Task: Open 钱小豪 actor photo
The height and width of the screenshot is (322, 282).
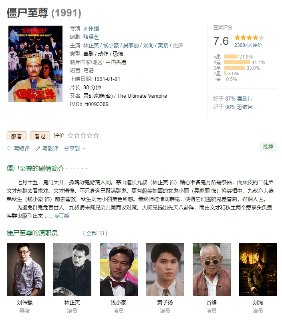Action: pyautogui.click(x=119, y=269)
